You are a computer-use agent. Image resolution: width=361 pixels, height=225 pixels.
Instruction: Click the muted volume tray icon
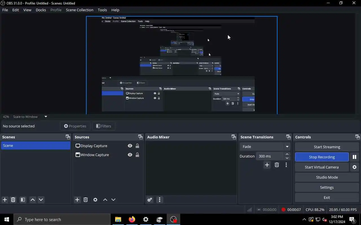tap(324, 219)
